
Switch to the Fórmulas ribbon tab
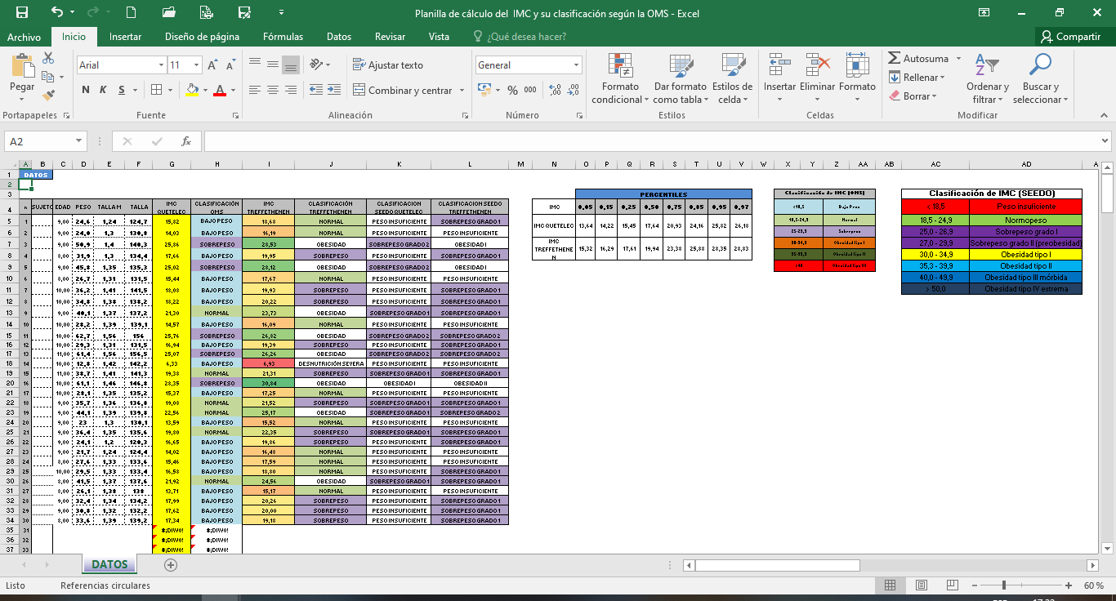(x=284, y=37)
